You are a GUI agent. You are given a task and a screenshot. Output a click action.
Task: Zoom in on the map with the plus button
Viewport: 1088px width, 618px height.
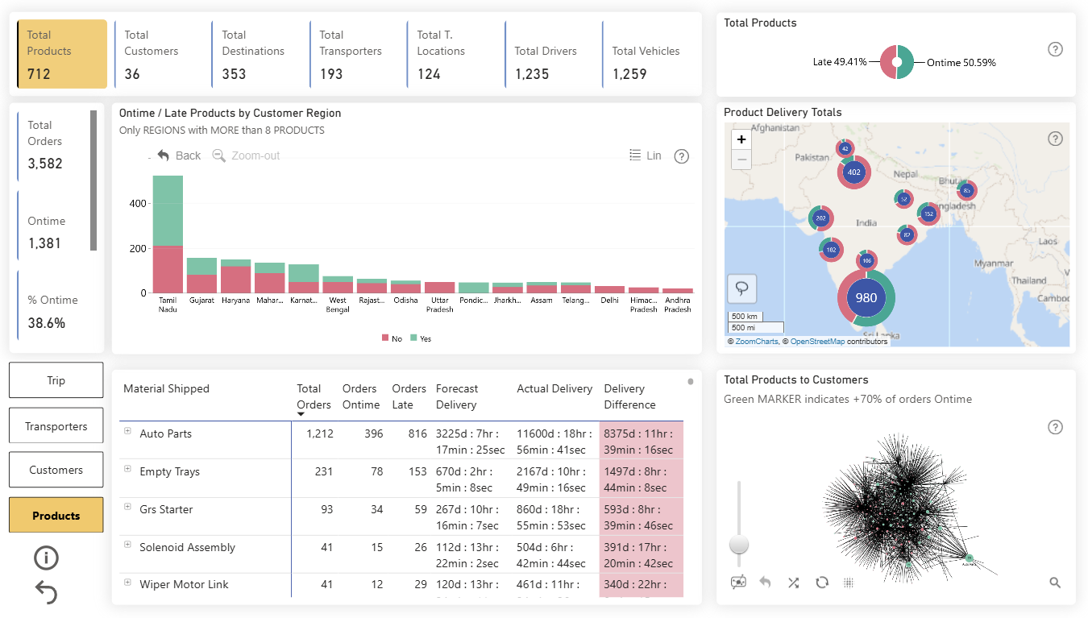point(741,139)
